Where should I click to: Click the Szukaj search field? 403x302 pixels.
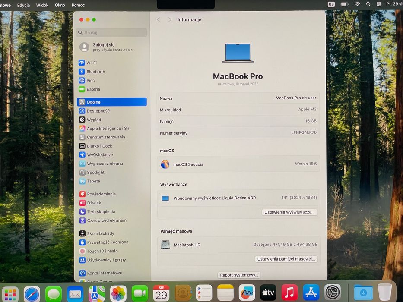(112, 33)
